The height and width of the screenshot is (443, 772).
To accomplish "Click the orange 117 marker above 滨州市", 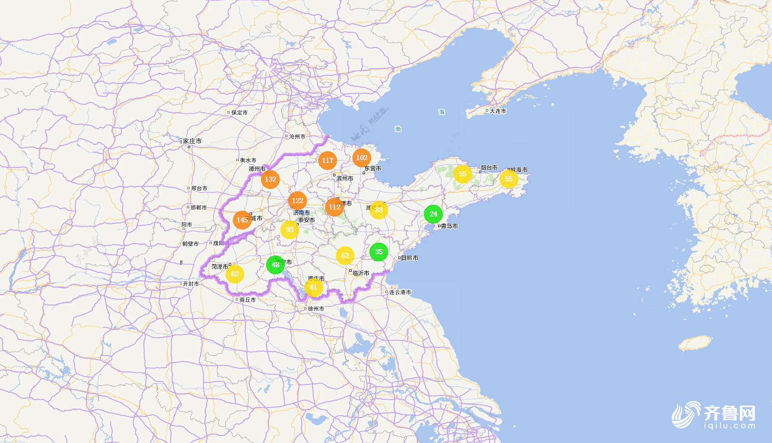I will [x=328, y=161].
